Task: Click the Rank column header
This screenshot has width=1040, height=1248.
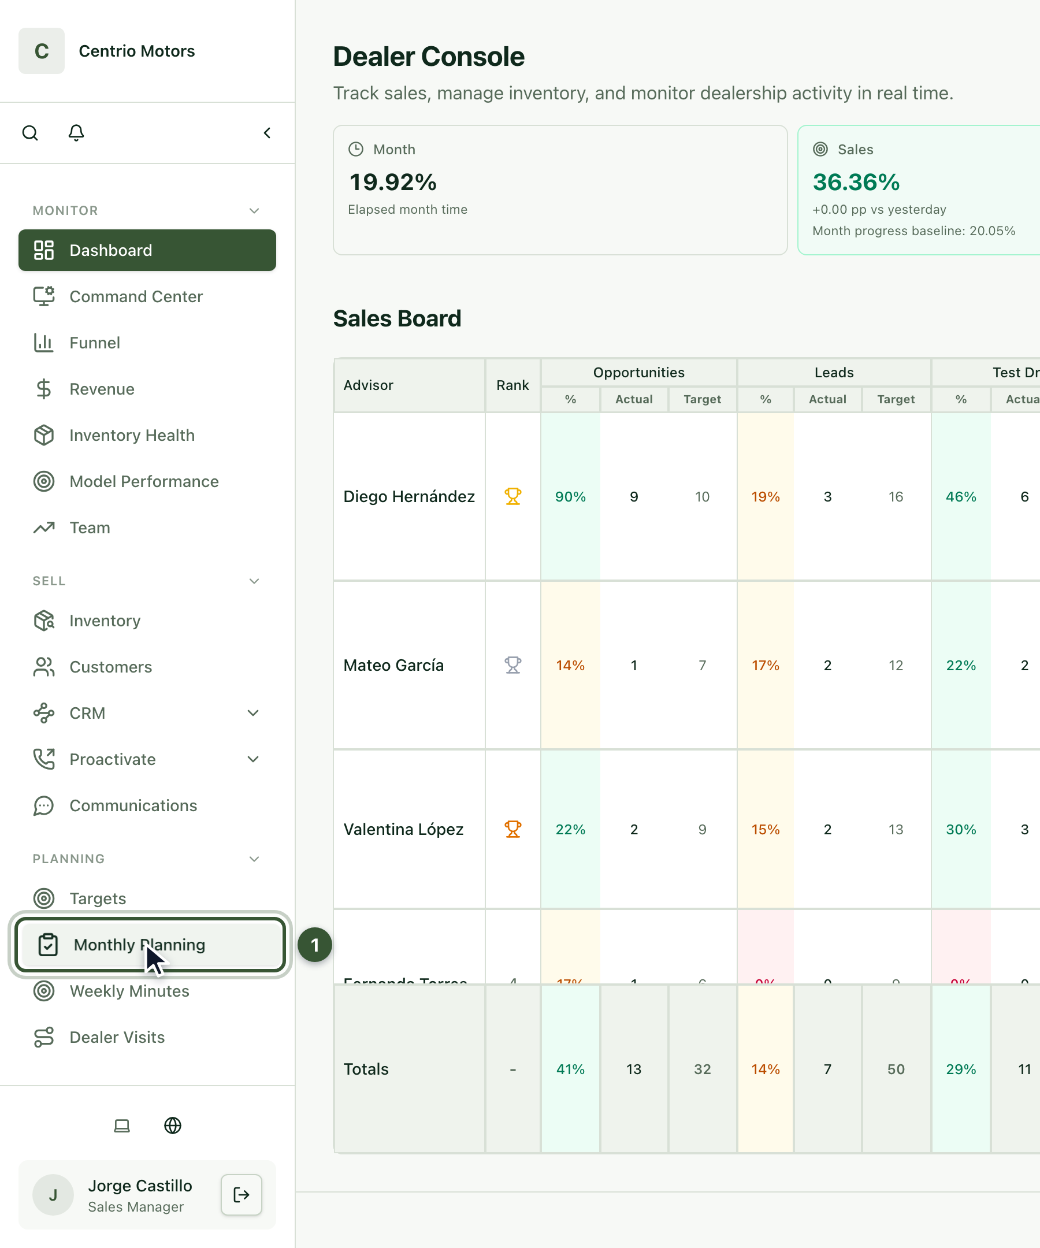Action: [513, 385]
